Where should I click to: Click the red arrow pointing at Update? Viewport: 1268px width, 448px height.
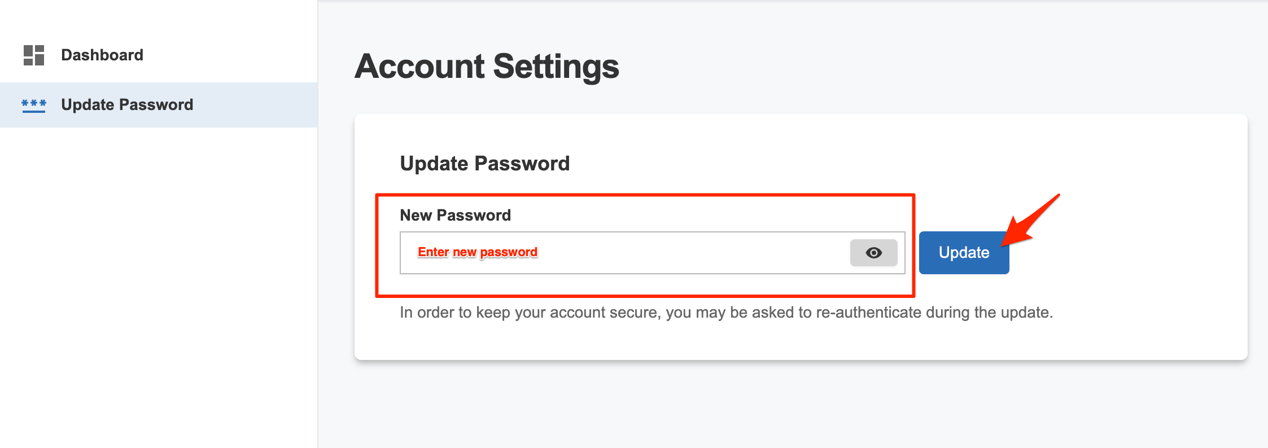coord(1030,221)
